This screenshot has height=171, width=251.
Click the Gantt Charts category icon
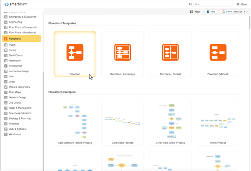tap(6, 56)
